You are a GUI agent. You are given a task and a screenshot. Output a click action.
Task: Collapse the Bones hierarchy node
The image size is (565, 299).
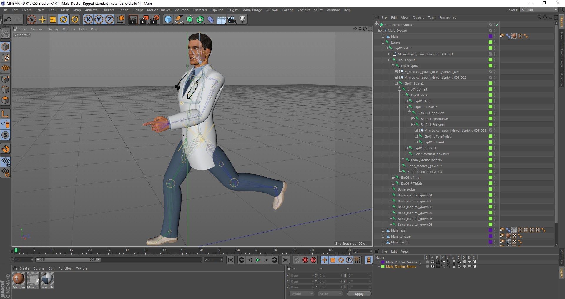point(383,42)
